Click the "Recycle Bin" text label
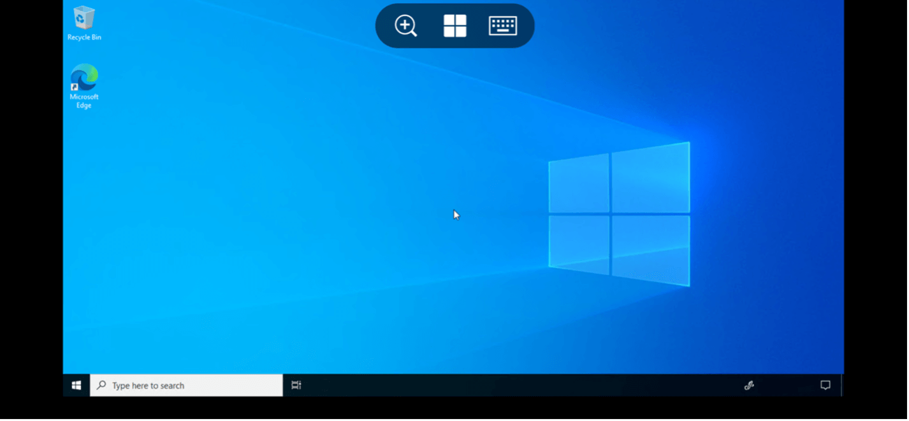The width and height of the screenshot is (909, 421). (84, 38)
